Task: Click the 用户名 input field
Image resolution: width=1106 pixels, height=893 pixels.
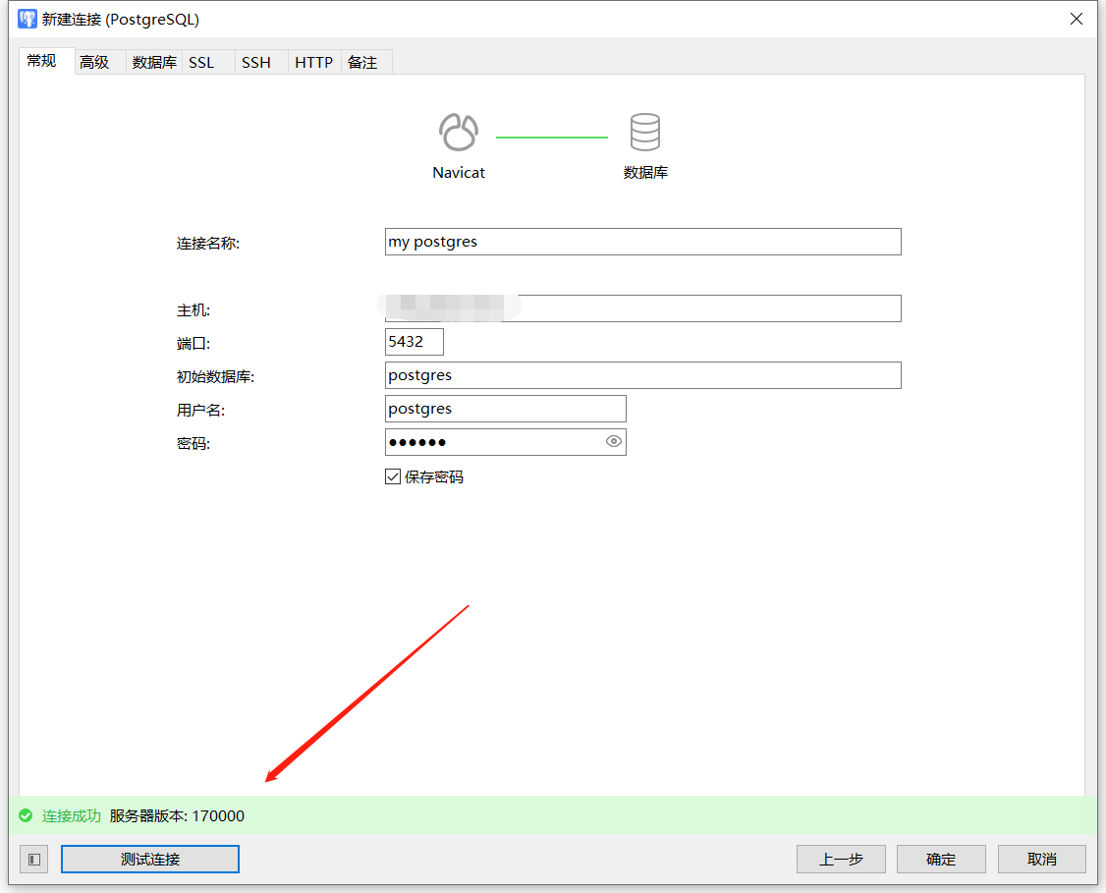Action: (x=506, y=409)
